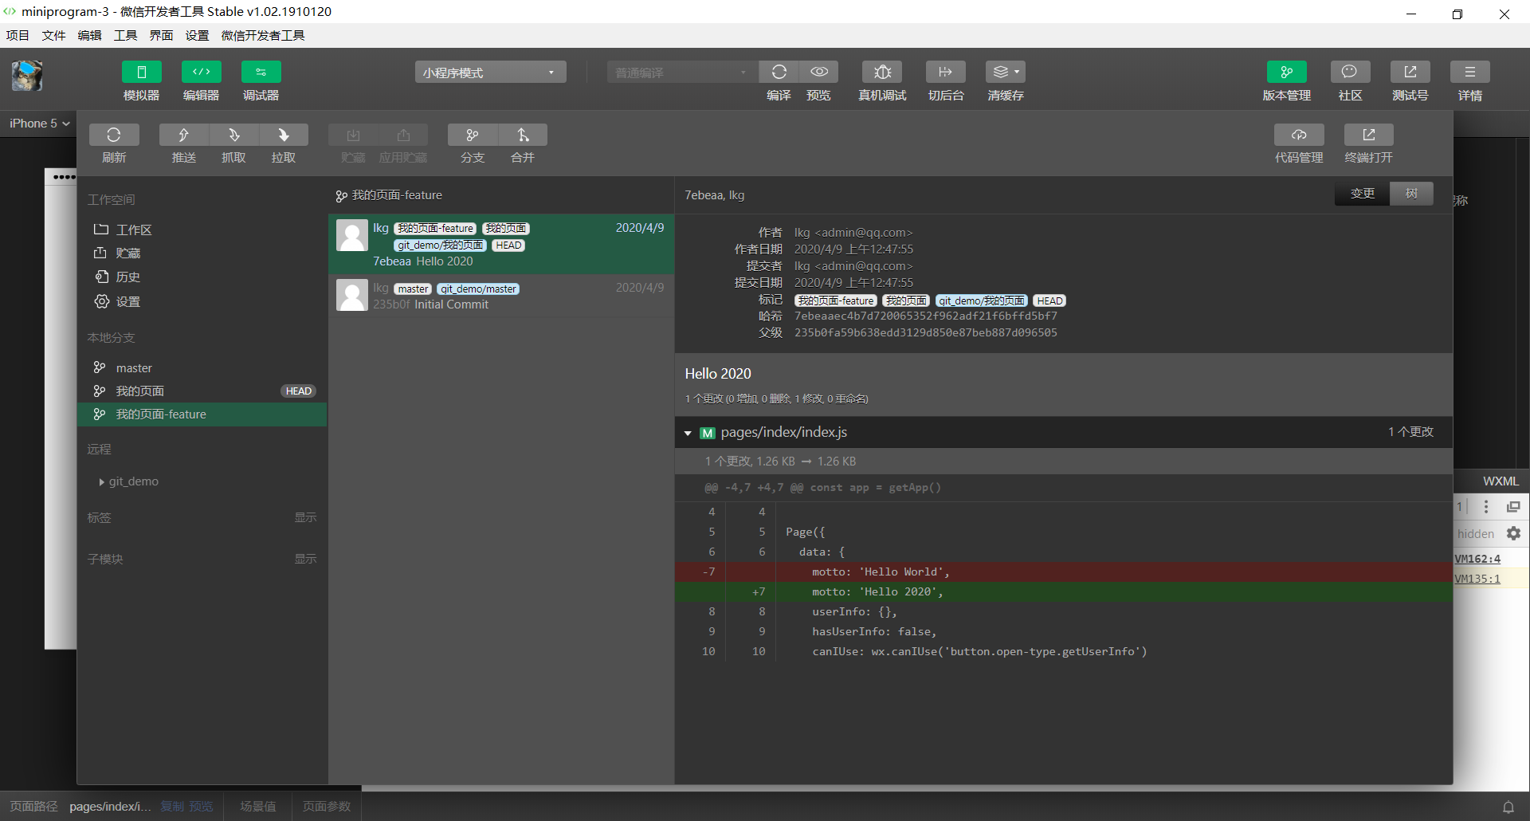
Task: Click the debugger settings gear icon
Action: pos(1513,533)
